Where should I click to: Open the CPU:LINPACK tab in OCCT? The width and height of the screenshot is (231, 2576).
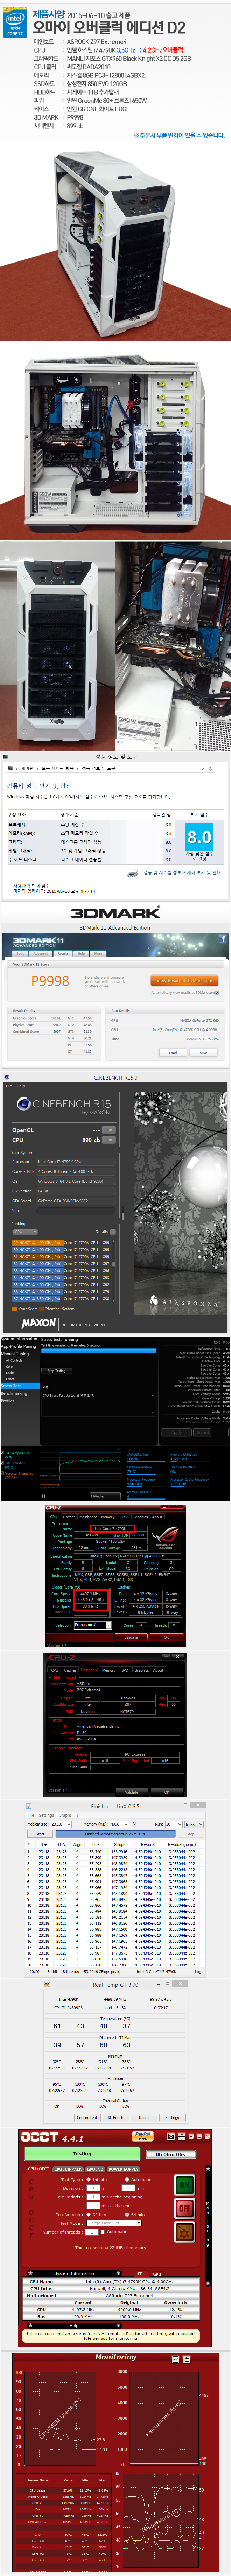coord(68,2169)
